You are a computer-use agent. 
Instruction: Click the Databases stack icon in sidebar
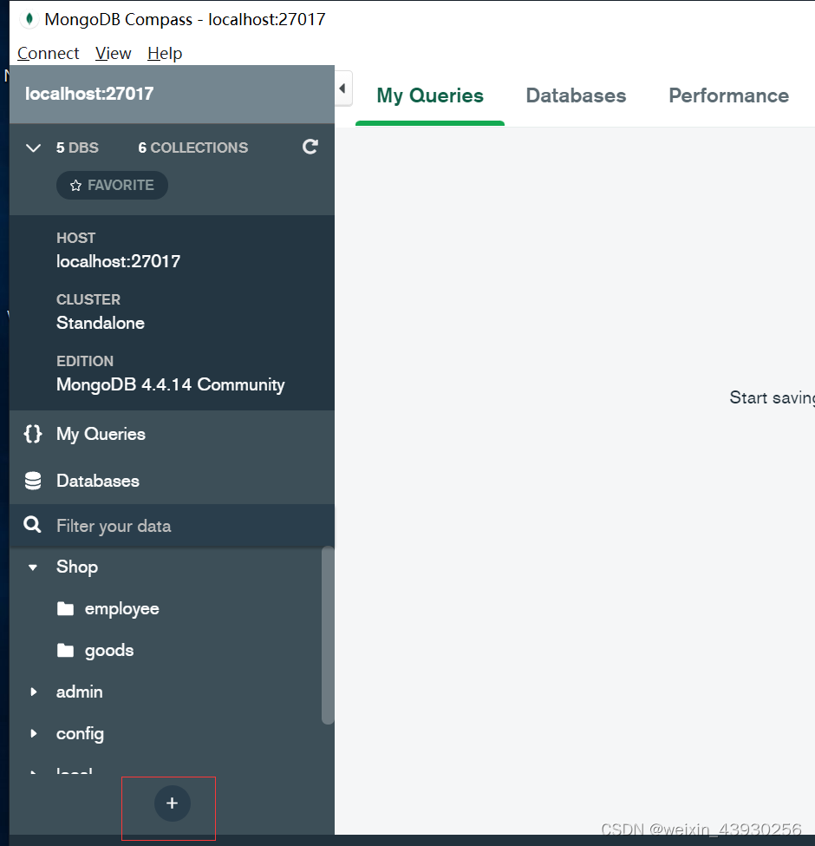coord(33,481)
